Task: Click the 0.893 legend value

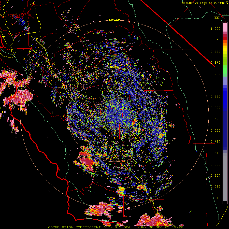Action: [x=216, y=51]
